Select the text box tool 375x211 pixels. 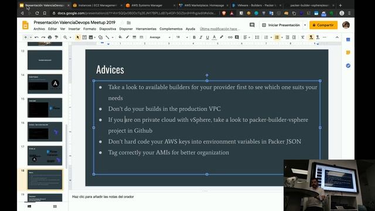(x=84, y=38)
